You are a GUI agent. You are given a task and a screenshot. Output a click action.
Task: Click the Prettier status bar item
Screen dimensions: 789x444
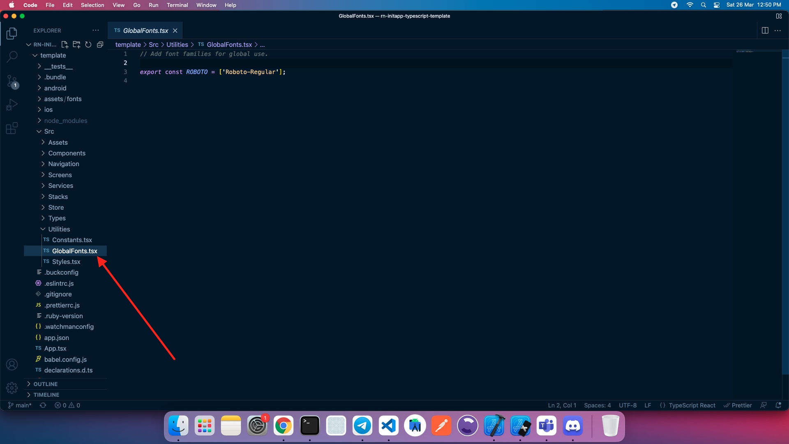(738, 405)
